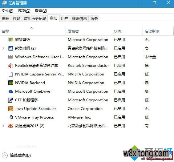Minimize the Task Manager window

tap(140, 3)
